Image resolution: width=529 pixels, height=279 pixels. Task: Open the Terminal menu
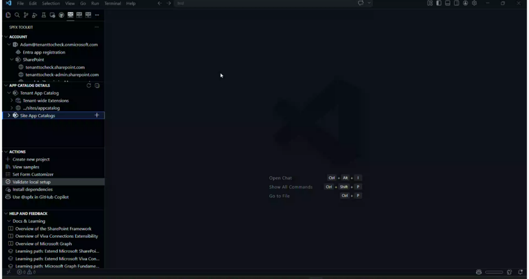[112, 4]
